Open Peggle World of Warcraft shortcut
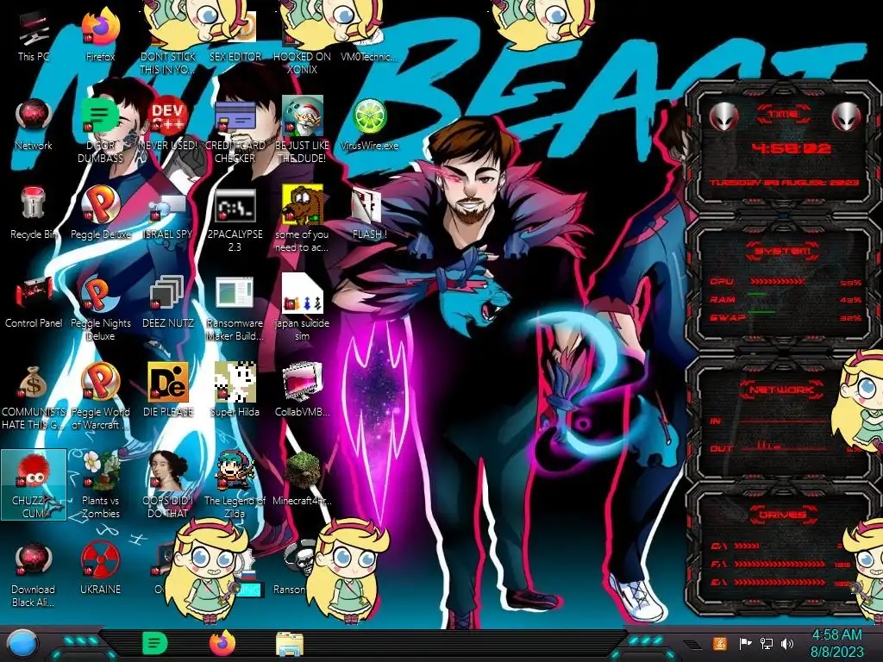The height and width of the screenshot is (662, 883). [100, 397]
